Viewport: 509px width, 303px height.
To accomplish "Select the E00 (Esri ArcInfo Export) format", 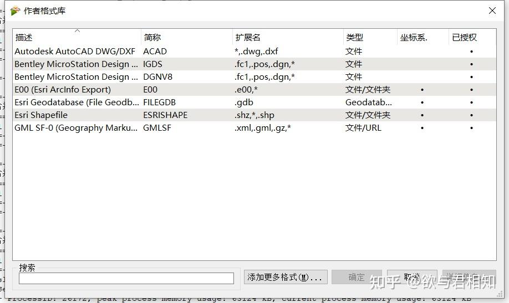I will tap(63, 90).
